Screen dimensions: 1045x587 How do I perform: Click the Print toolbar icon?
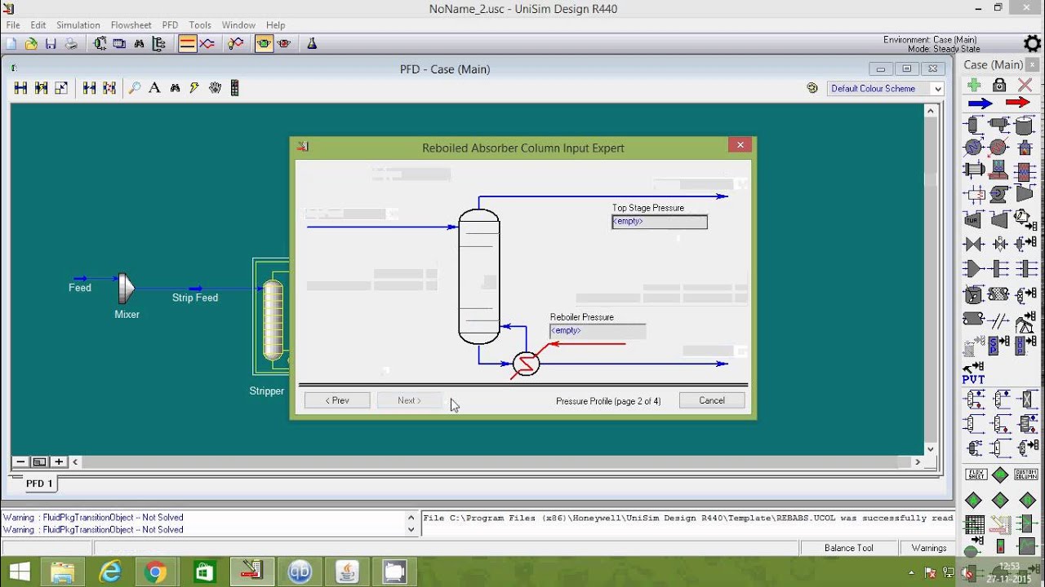click(71, 44)
